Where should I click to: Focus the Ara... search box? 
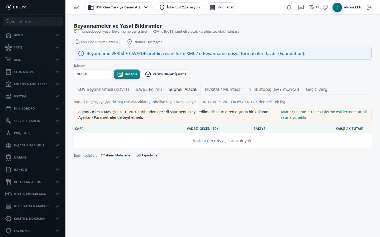[32, 22]
